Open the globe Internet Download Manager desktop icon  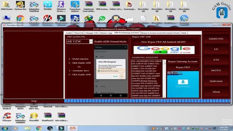(x=88, y=19)
